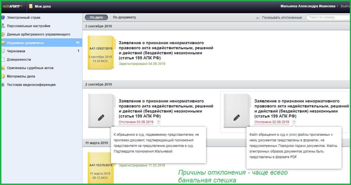351x185 pixels.
Task: Click the Персональные настройки user icon
Action: [3, 26]
